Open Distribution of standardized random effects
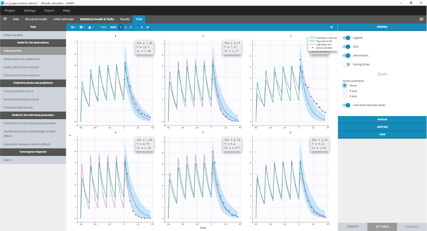The image size is (427, 231). pos(33,134)
